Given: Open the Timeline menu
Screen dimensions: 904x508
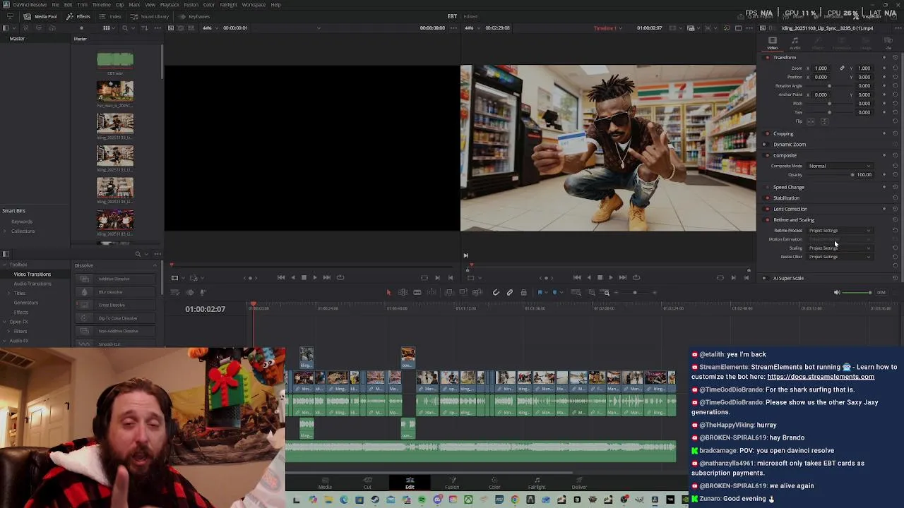Looking at the screenshot, I should [101, 5].
